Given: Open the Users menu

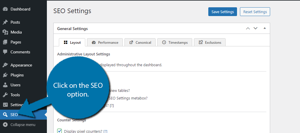Looking at the screenshot, I should tap(23, 85).
